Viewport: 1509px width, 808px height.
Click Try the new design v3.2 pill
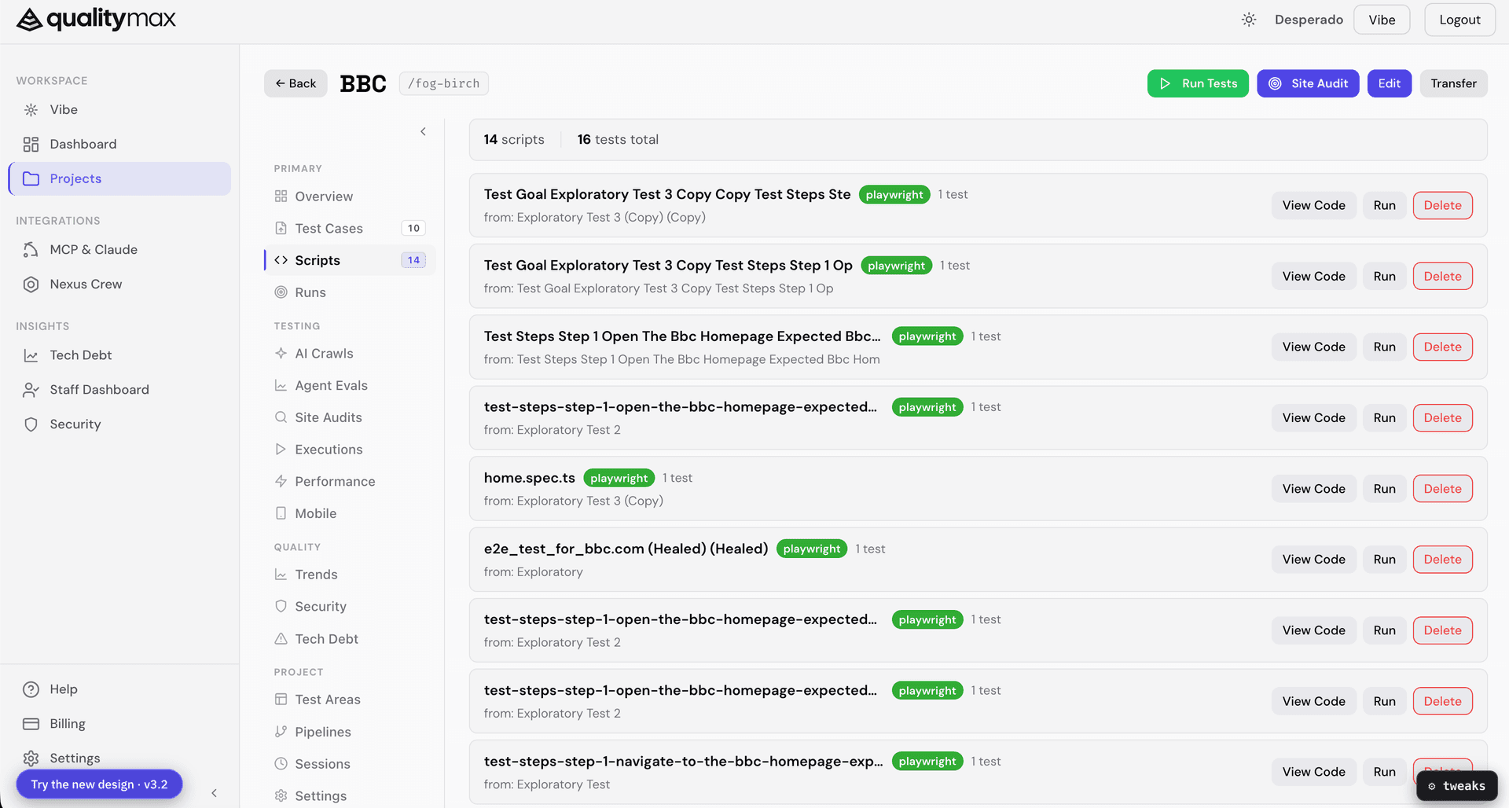[100, 784]
